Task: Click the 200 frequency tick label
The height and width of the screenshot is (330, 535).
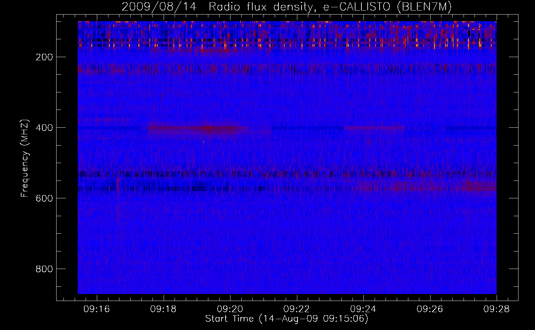Action: [x=44, y=57]
